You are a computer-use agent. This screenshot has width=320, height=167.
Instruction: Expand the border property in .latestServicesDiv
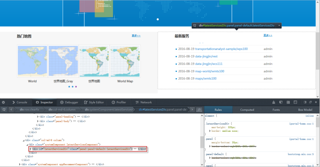pos(210,131)
